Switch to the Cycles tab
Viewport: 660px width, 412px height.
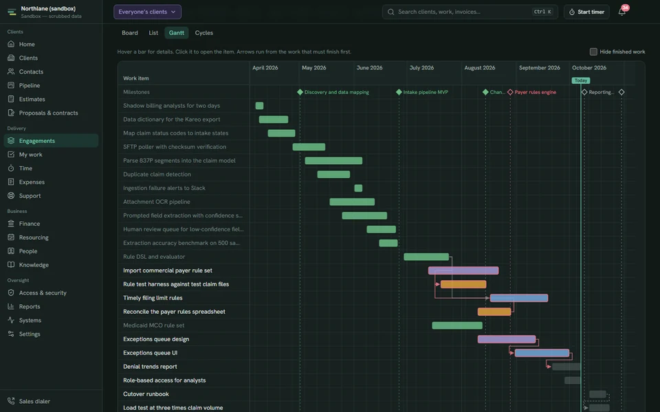coord(203,33)
